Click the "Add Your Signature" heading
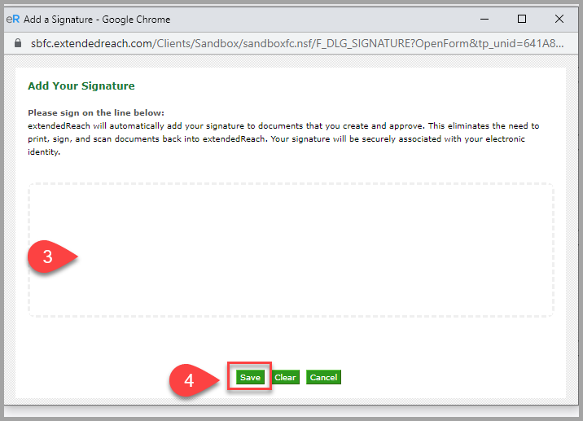This screenshot has width=583, height=421. coord(81,86)
